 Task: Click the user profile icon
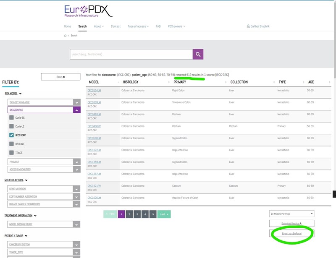point(248,26)
